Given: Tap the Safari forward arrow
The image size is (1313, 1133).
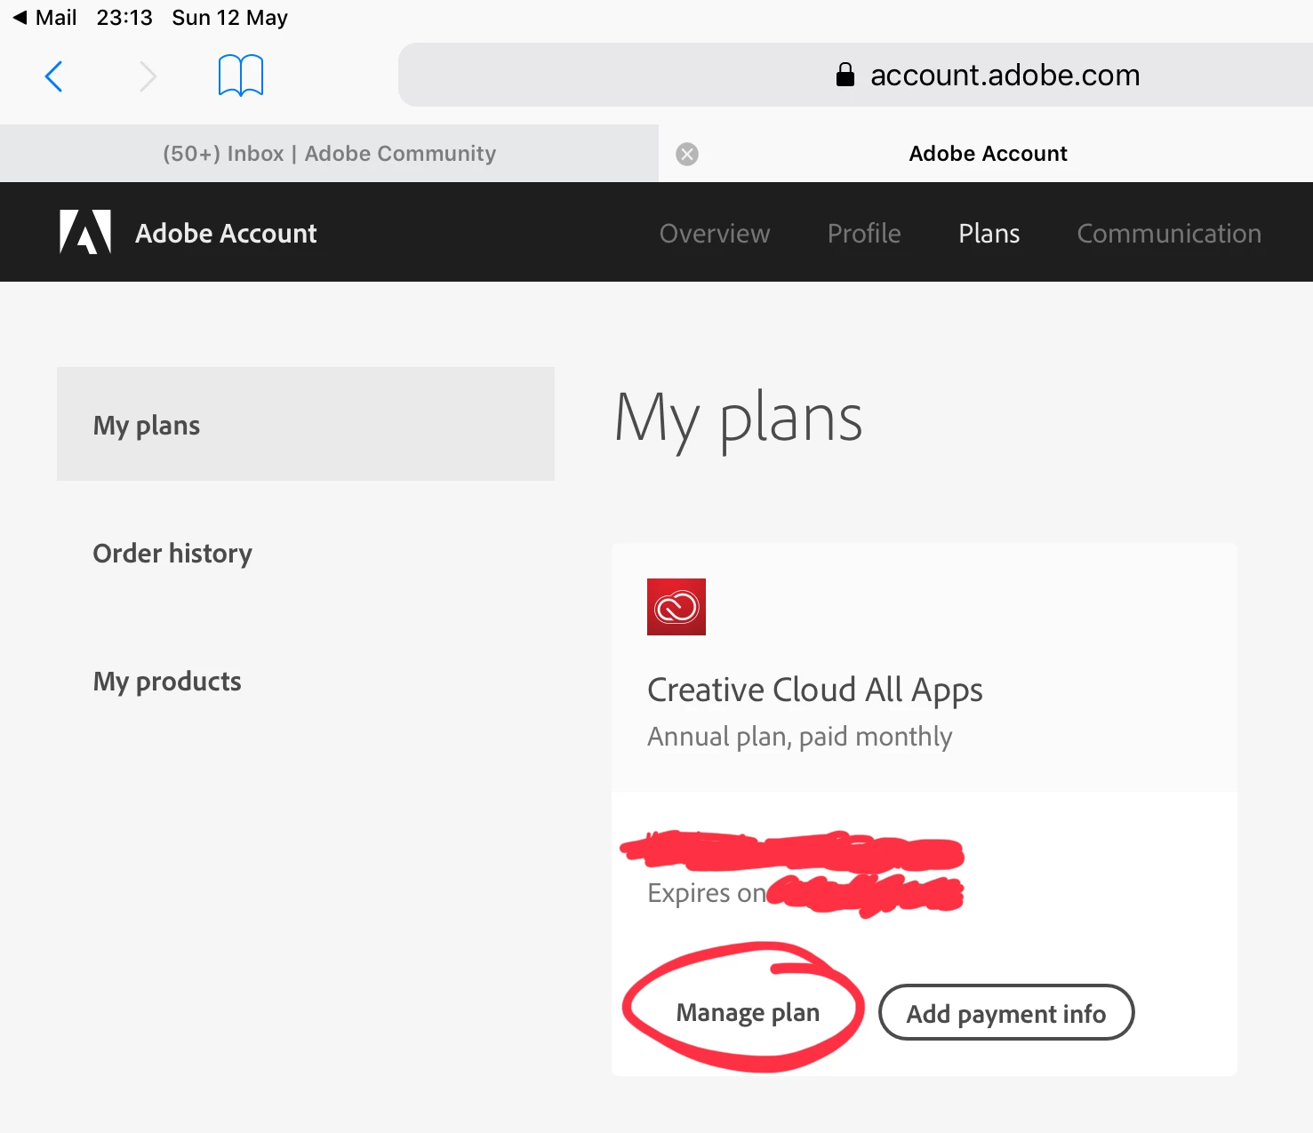Looking at the screenshot, I should tap(148, 76).
